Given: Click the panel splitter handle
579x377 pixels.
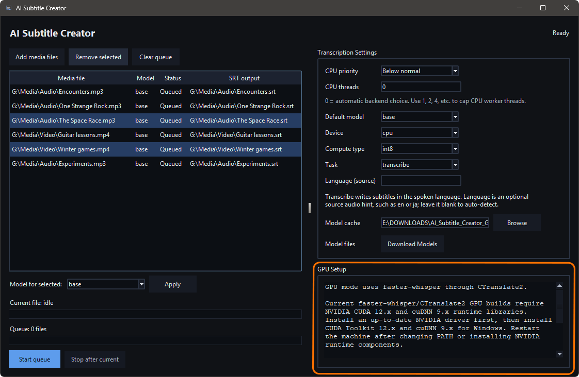Looking at the screenshot, I should tap(310, 208).
